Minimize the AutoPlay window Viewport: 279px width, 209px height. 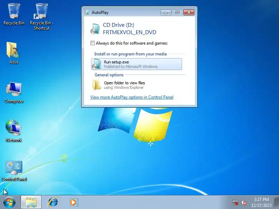[166, 12]
